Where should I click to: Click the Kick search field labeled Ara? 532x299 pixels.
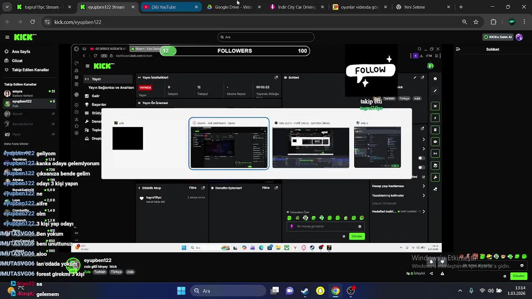pos(266,37)
